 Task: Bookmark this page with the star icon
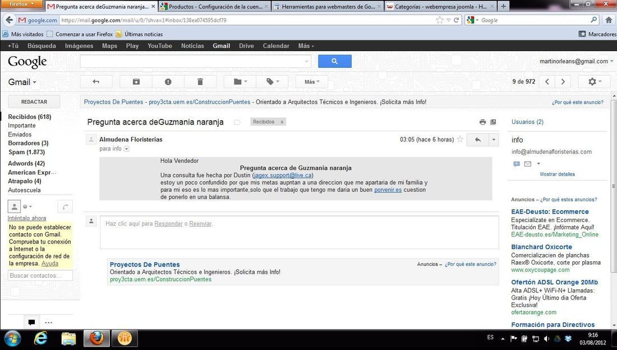tap(440, 20)
